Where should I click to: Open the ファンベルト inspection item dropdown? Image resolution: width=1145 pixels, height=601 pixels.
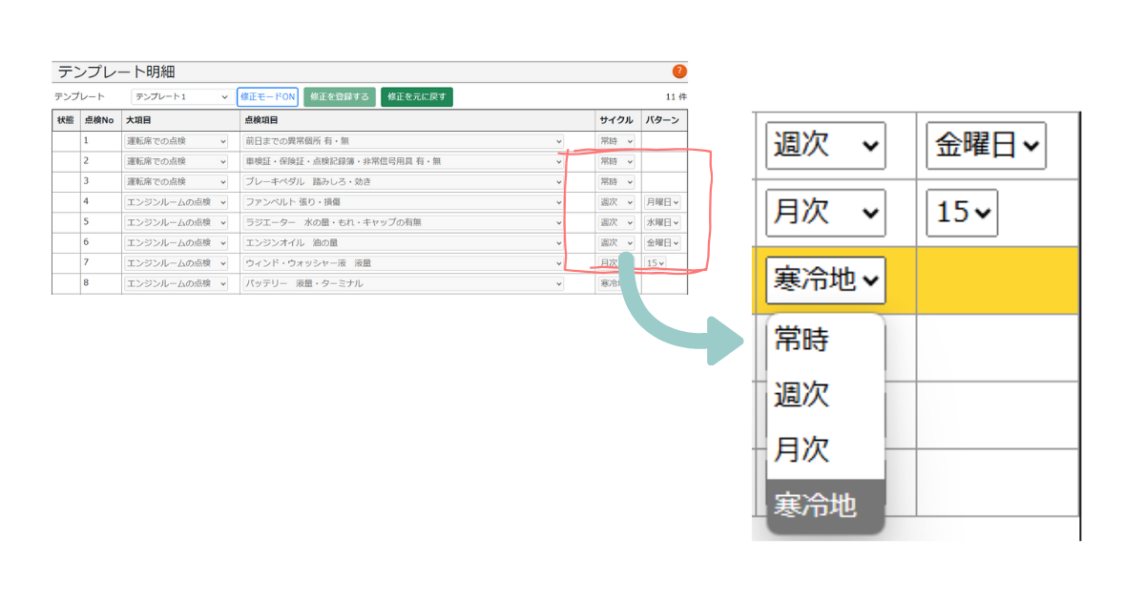(x=404, y=202)
